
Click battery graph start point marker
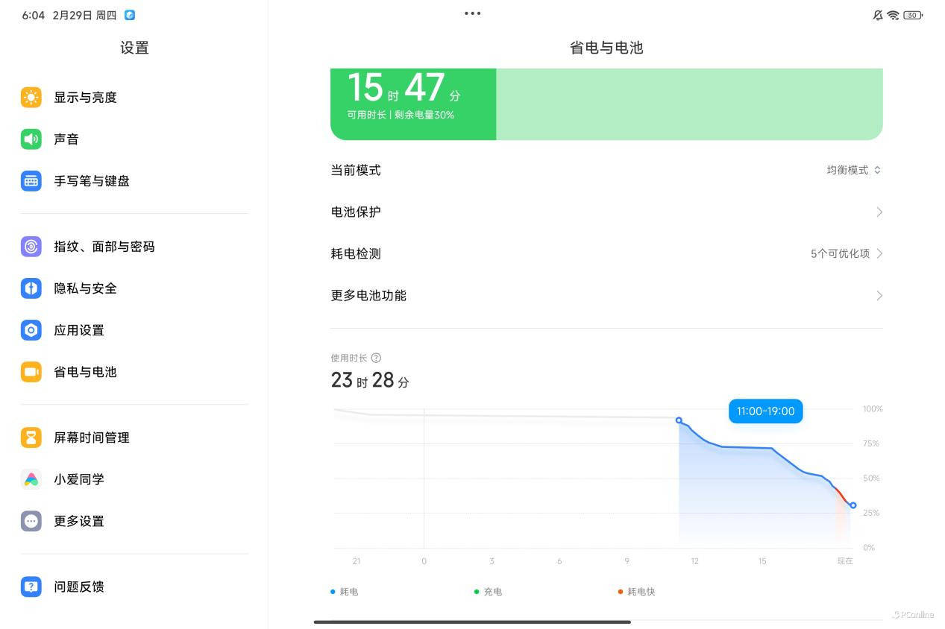pyautogui.click(x=679, y=420)
